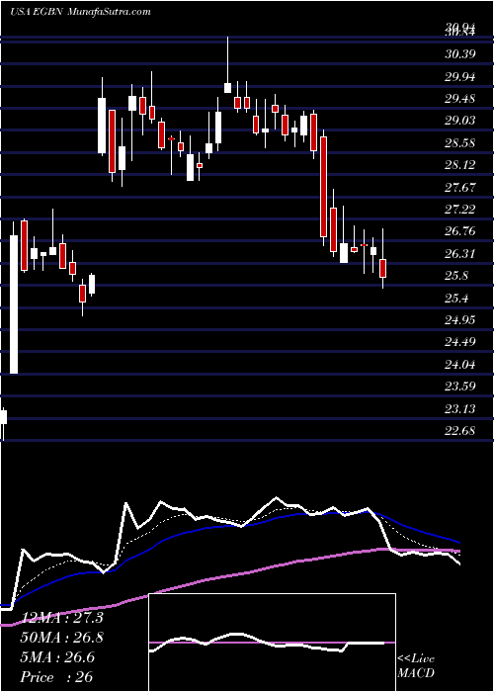Screen dimensions: 494x692
Task: Click the 25.8 price axis label
Action: point(456,276)
